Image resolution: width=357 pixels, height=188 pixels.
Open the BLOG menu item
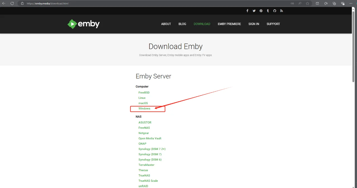click(x=182, y=24)
